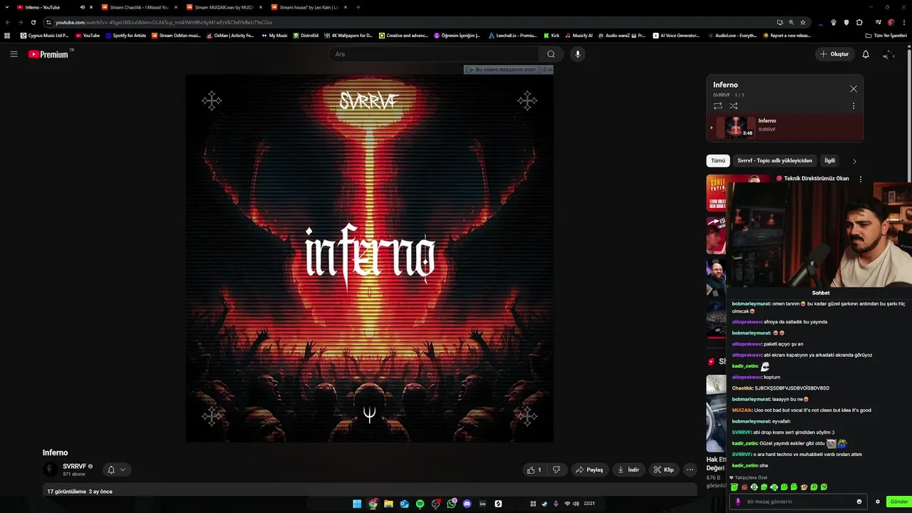Bookmark this page with star icon
The height and width of the screenshot is (513, 912).
click(803, 22)
